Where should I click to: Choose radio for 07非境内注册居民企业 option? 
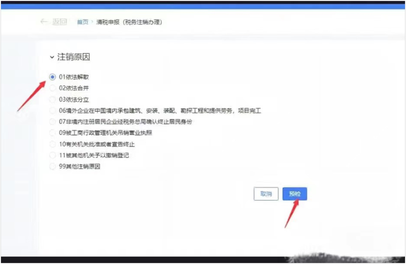[53, 121]
